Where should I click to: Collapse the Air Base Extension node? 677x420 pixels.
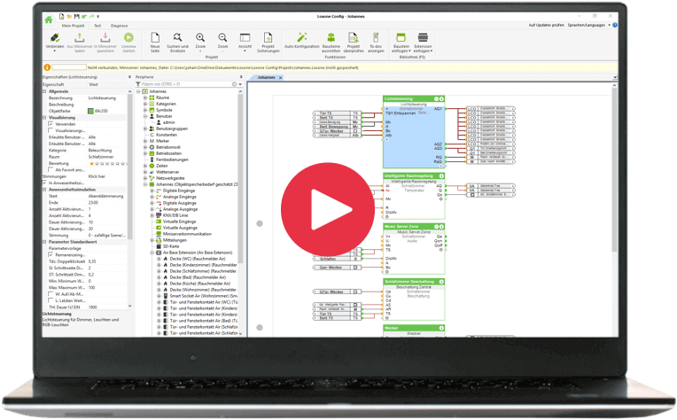coord(145,252)
